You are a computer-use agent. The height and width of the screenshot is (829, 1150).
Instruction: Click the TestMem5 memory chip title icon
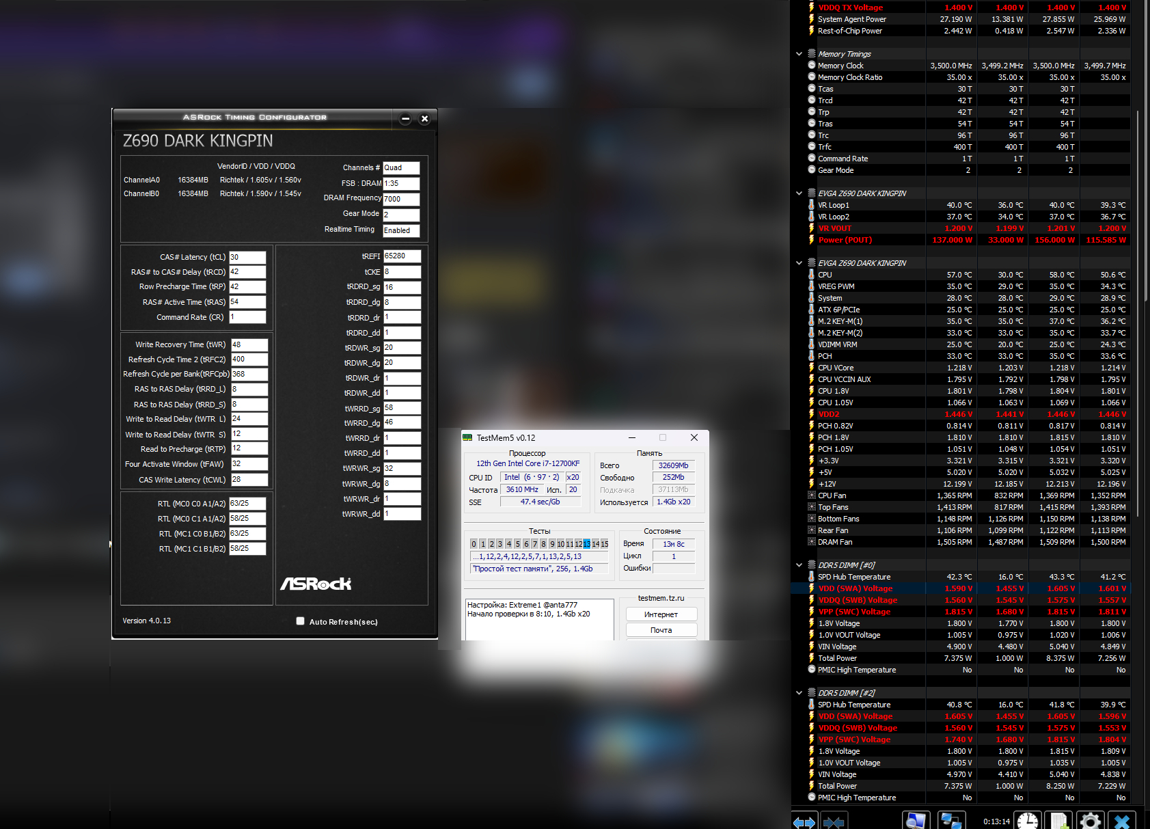click(467, 437)
